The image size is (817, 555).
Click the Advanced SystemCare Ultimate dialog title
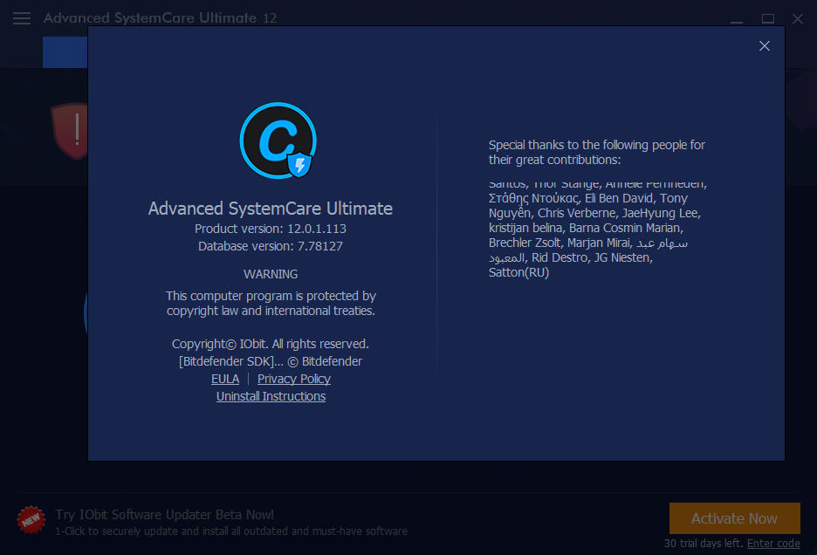click(271, 209)
